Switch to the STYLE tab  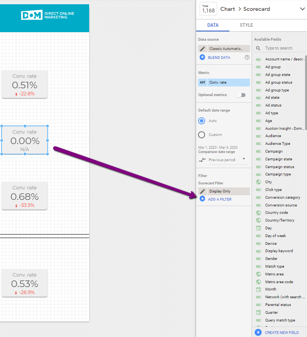coord(246,25)
